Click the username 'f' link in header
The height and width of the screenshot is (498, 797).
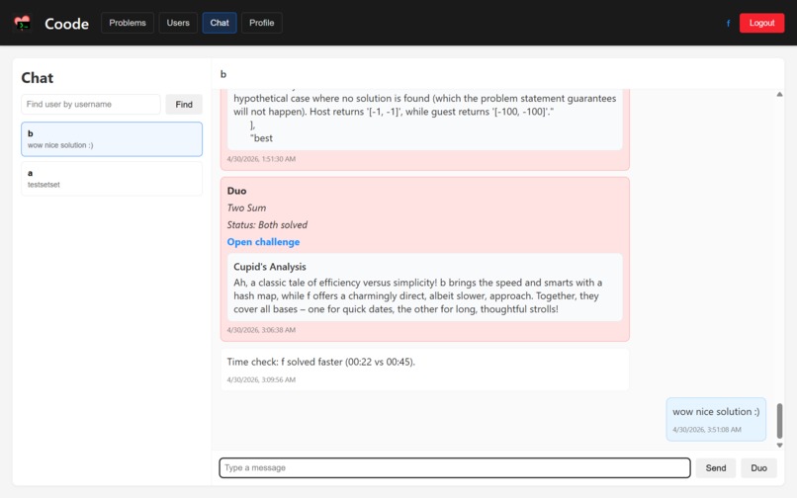pos(729,24)
